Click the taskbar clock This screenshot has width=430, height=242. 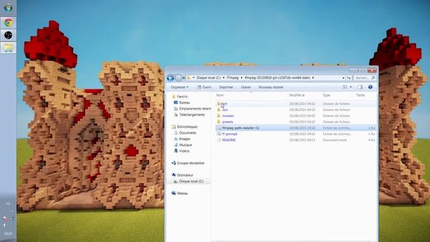pyautogui.click(x=8, y=234)
